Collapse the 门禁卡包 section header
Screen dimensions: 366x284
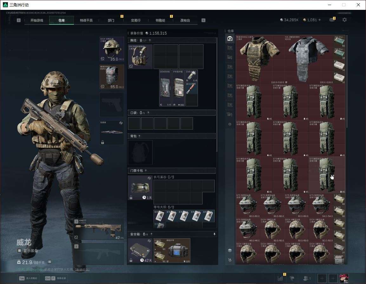(172, 171)
